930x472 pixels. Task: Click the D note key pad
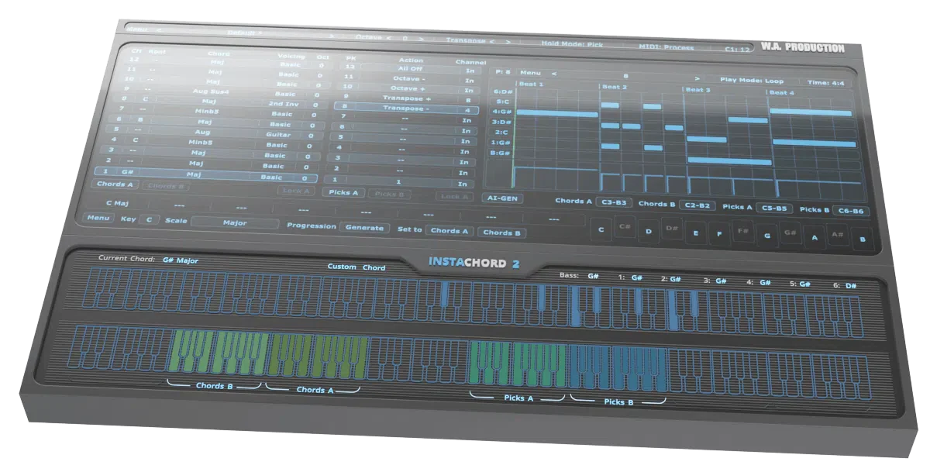649,231
